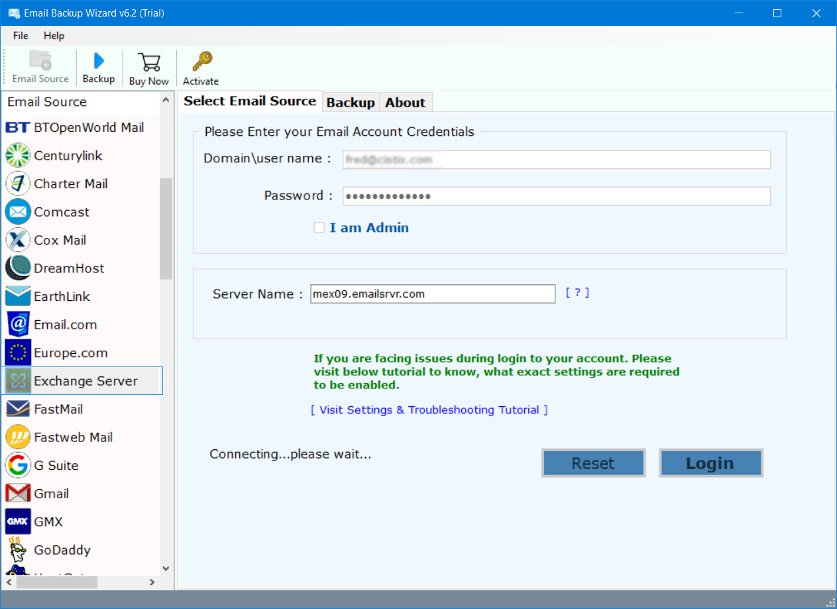Select the "Centurylink" list entry text
This screenshot has height=609, width=837.
pyautogui.click(x=68, y=156)
